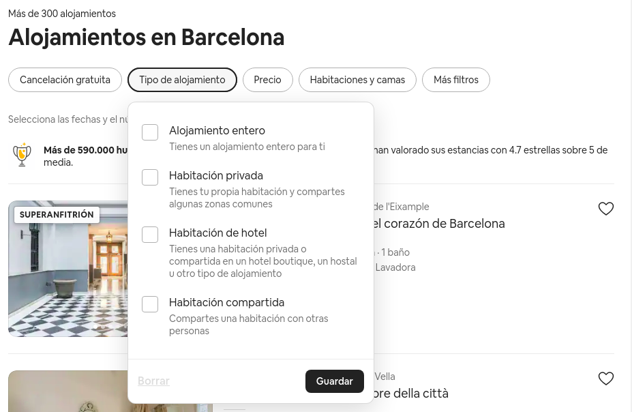Open the second listing's photo thumbnail
This screenshot has height=412, width=632.
coord(68,392)
